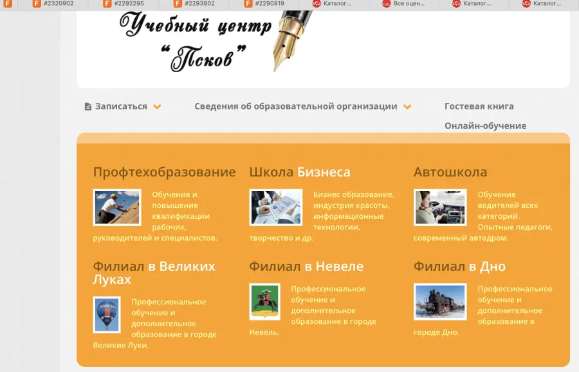Screen dimensions: 579x372
Task: Open the Гостевая книга menu item
Action: coord(479,107)
